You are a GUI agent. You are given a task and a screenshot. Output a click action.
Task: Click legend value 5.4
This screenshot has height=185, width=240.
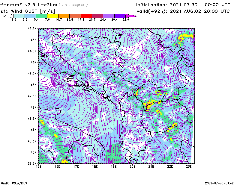pos(36,19)
